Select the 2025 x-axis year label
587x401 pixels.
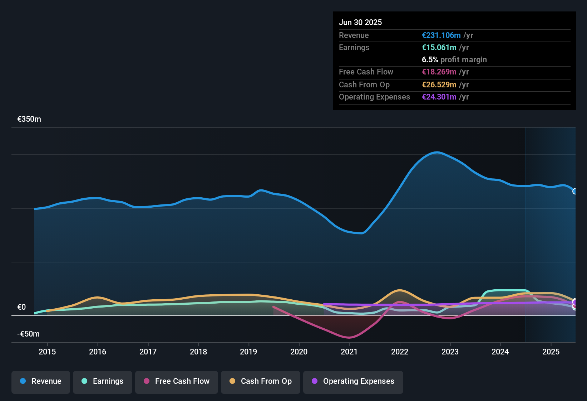551,352
